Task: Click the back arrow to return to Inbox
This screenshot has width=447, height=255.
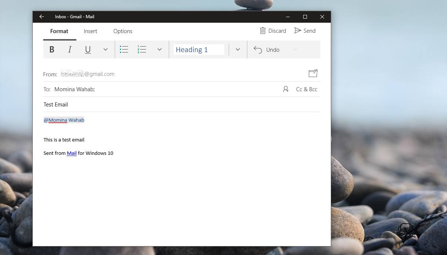Action: click(x=41, y=16)
